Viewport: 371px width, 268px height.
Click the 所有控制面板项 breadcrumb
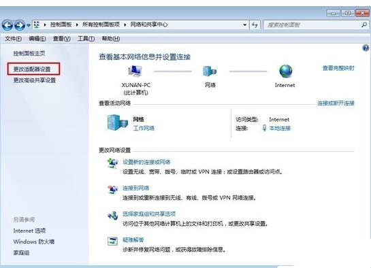(101, 24)
